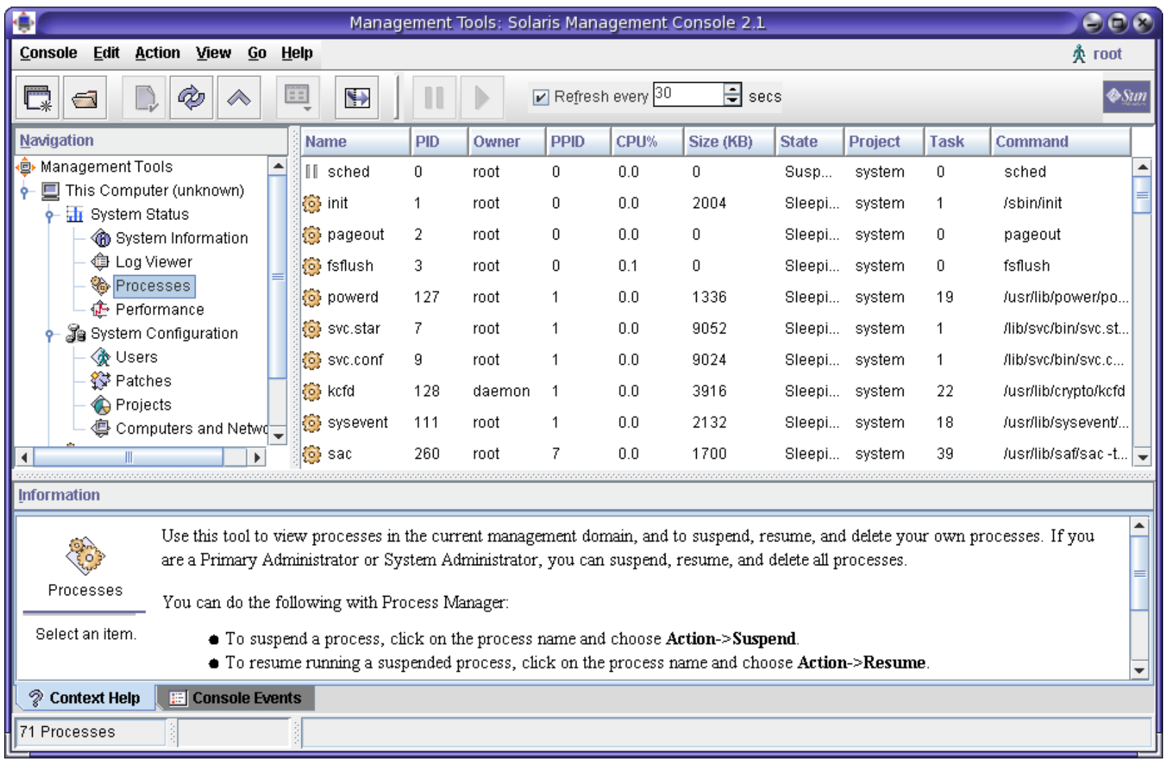1168x763 pixels.
Task: Switch to the Console Events tab
Action: tap(236, 698)
